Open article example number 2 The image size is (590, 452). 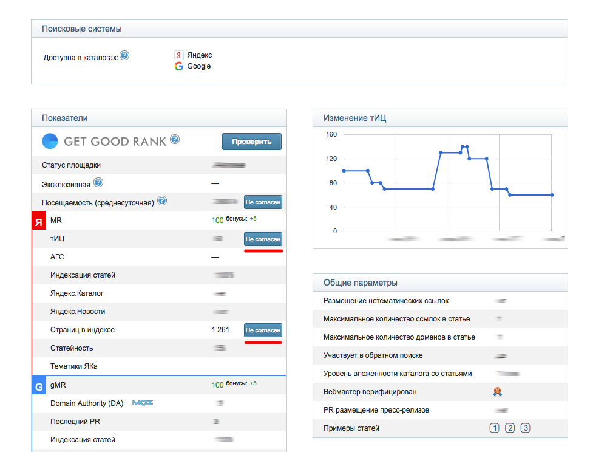510,428
